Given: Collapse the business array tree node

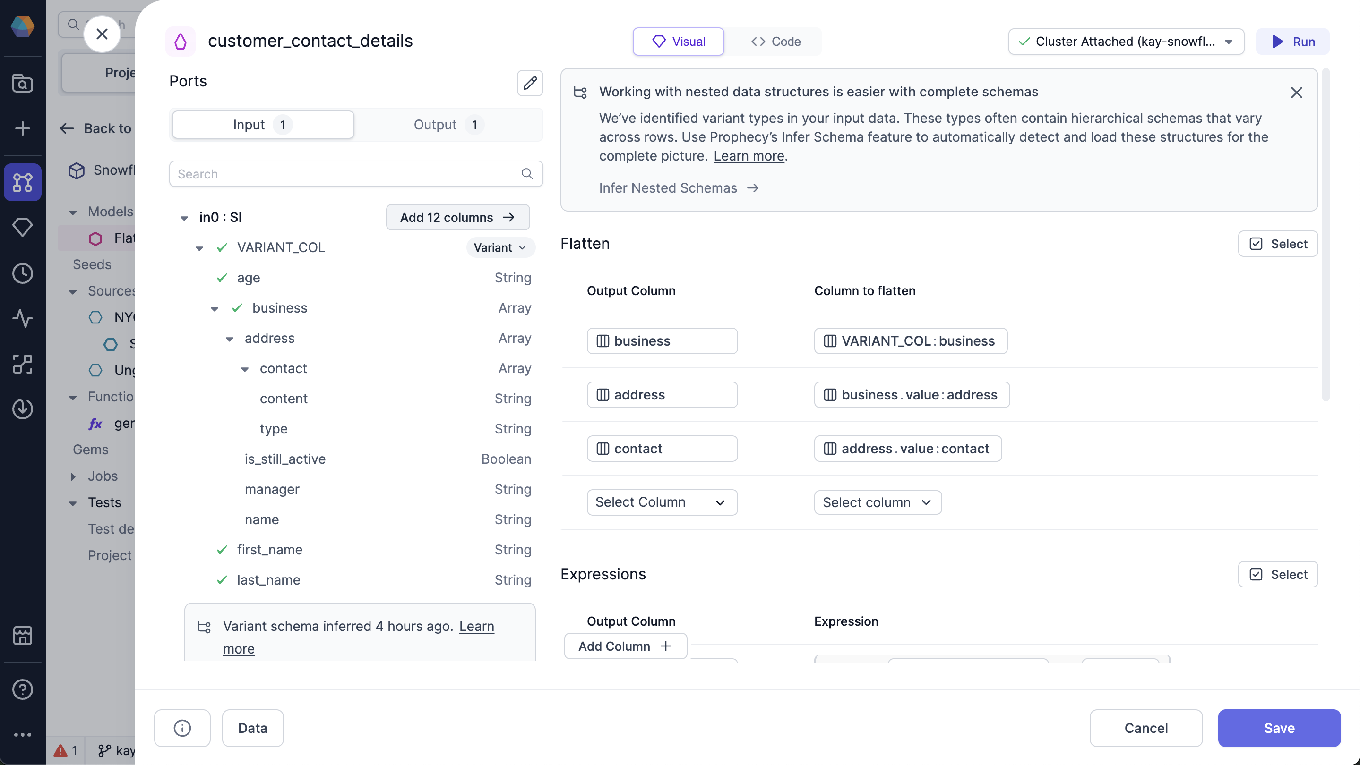Looking at the screenshot, I should coord(215,309).
